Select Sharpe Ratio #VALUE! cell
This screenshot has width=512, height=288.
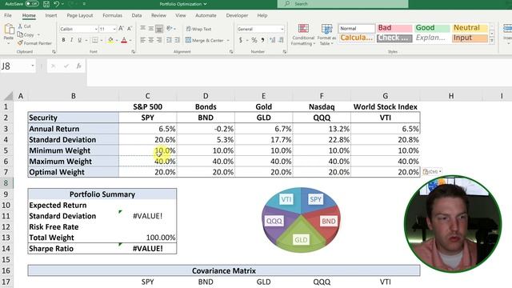pos(147,249)
